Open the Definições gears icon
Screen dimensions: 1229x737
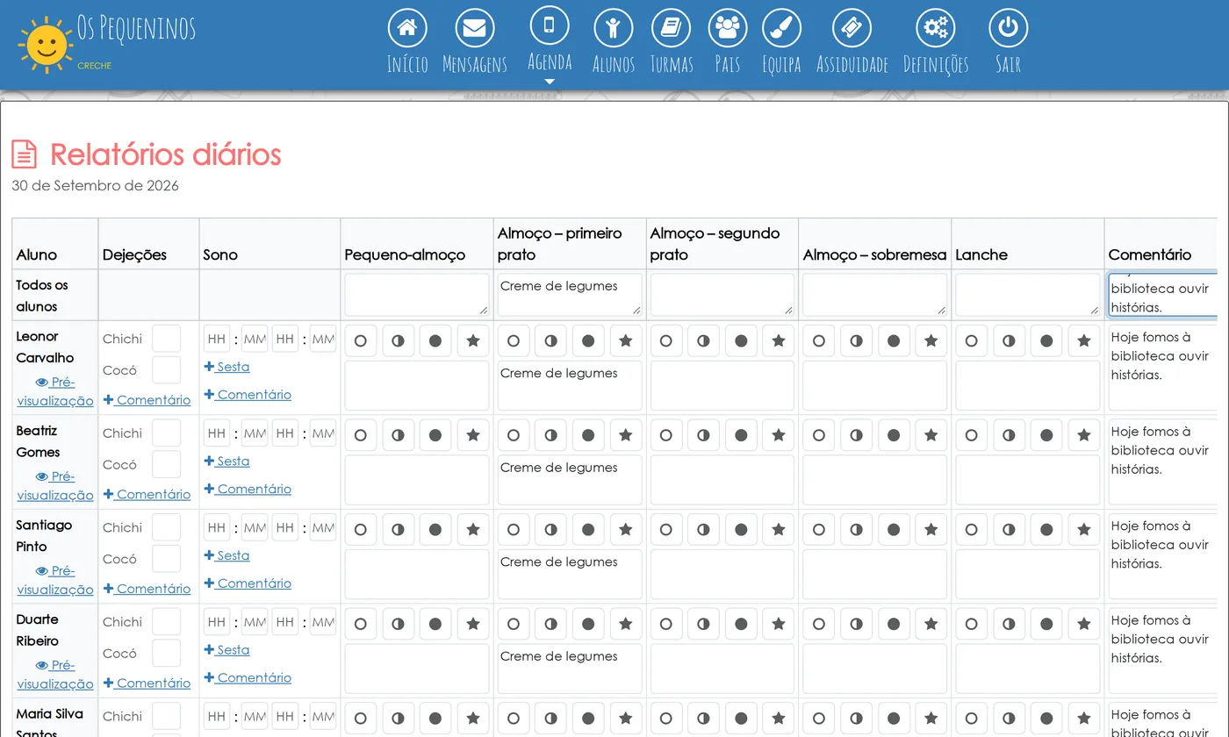[936, 28]
